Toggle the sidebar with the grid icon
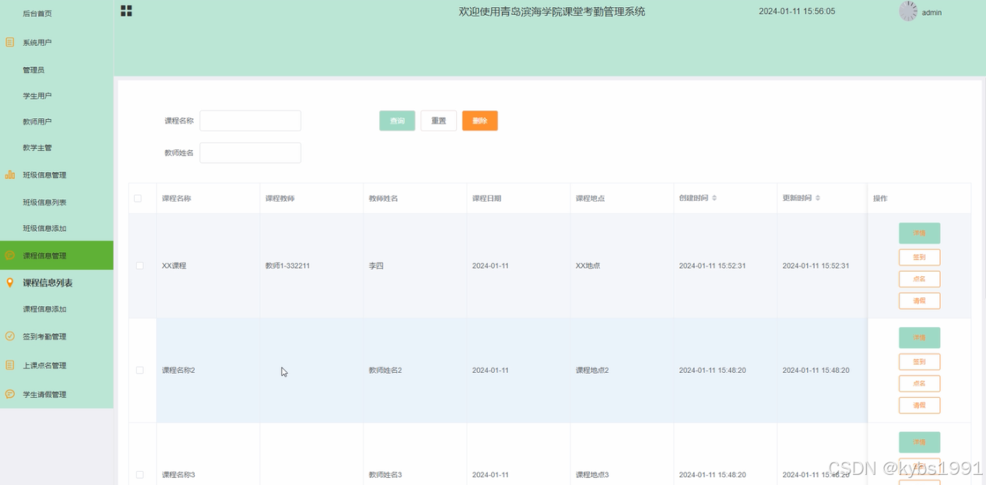This screenshot has width=986, height=485. 126,11
